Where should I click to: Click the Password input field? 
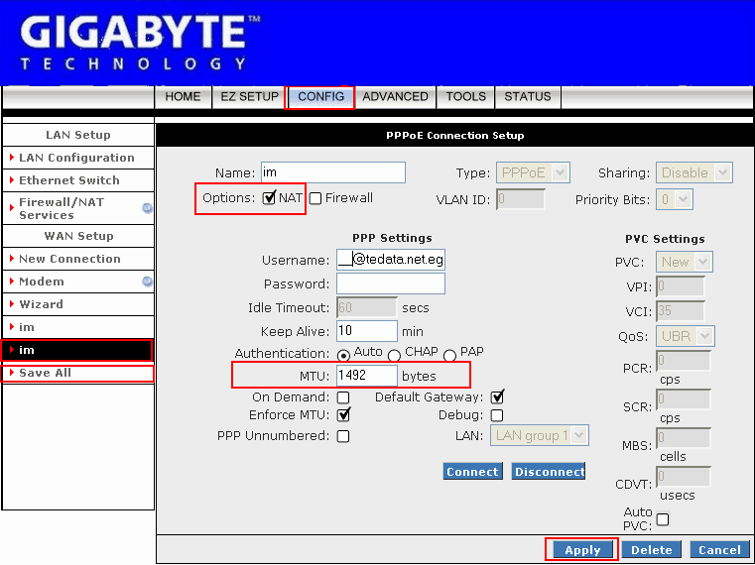point(391,283)
